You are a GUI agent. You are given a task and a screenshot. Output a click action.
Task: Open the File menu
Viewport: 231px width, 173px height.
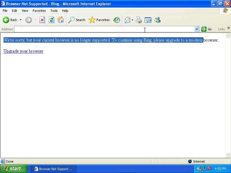tap(5, 11)
